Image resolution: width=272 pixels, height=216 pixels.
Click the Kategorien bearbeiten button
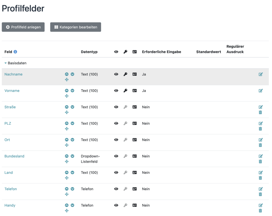pyautogui.click(x=75, y=27)
